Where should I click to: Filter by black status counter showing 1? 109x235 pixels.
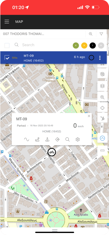(x=93, y=45)
